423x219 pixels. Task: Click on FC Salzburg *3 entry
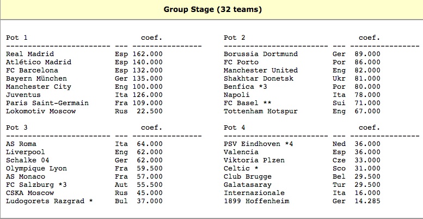click(36, 185)
